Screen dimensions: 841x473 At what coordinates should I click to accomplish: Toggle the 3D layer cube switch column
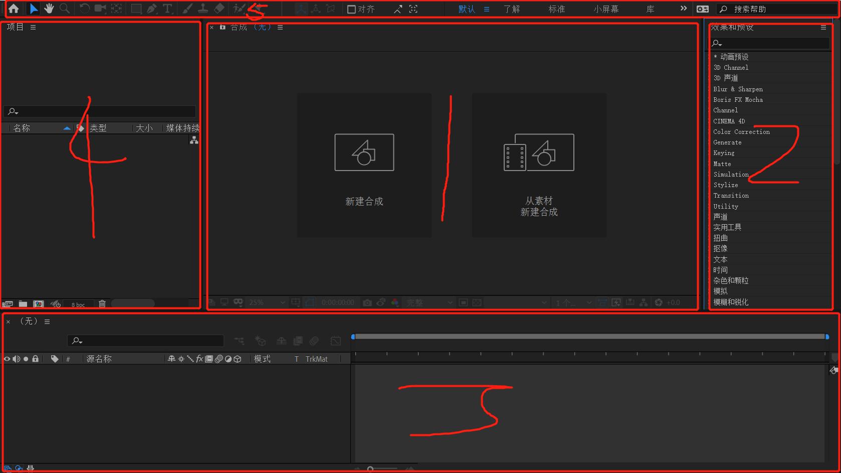tap(238, 359)
